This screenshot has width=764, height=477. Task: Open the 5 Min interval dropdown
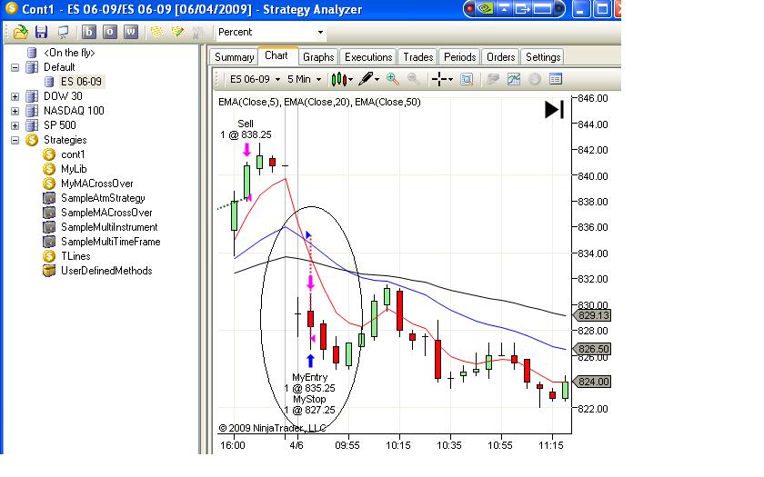318,79
